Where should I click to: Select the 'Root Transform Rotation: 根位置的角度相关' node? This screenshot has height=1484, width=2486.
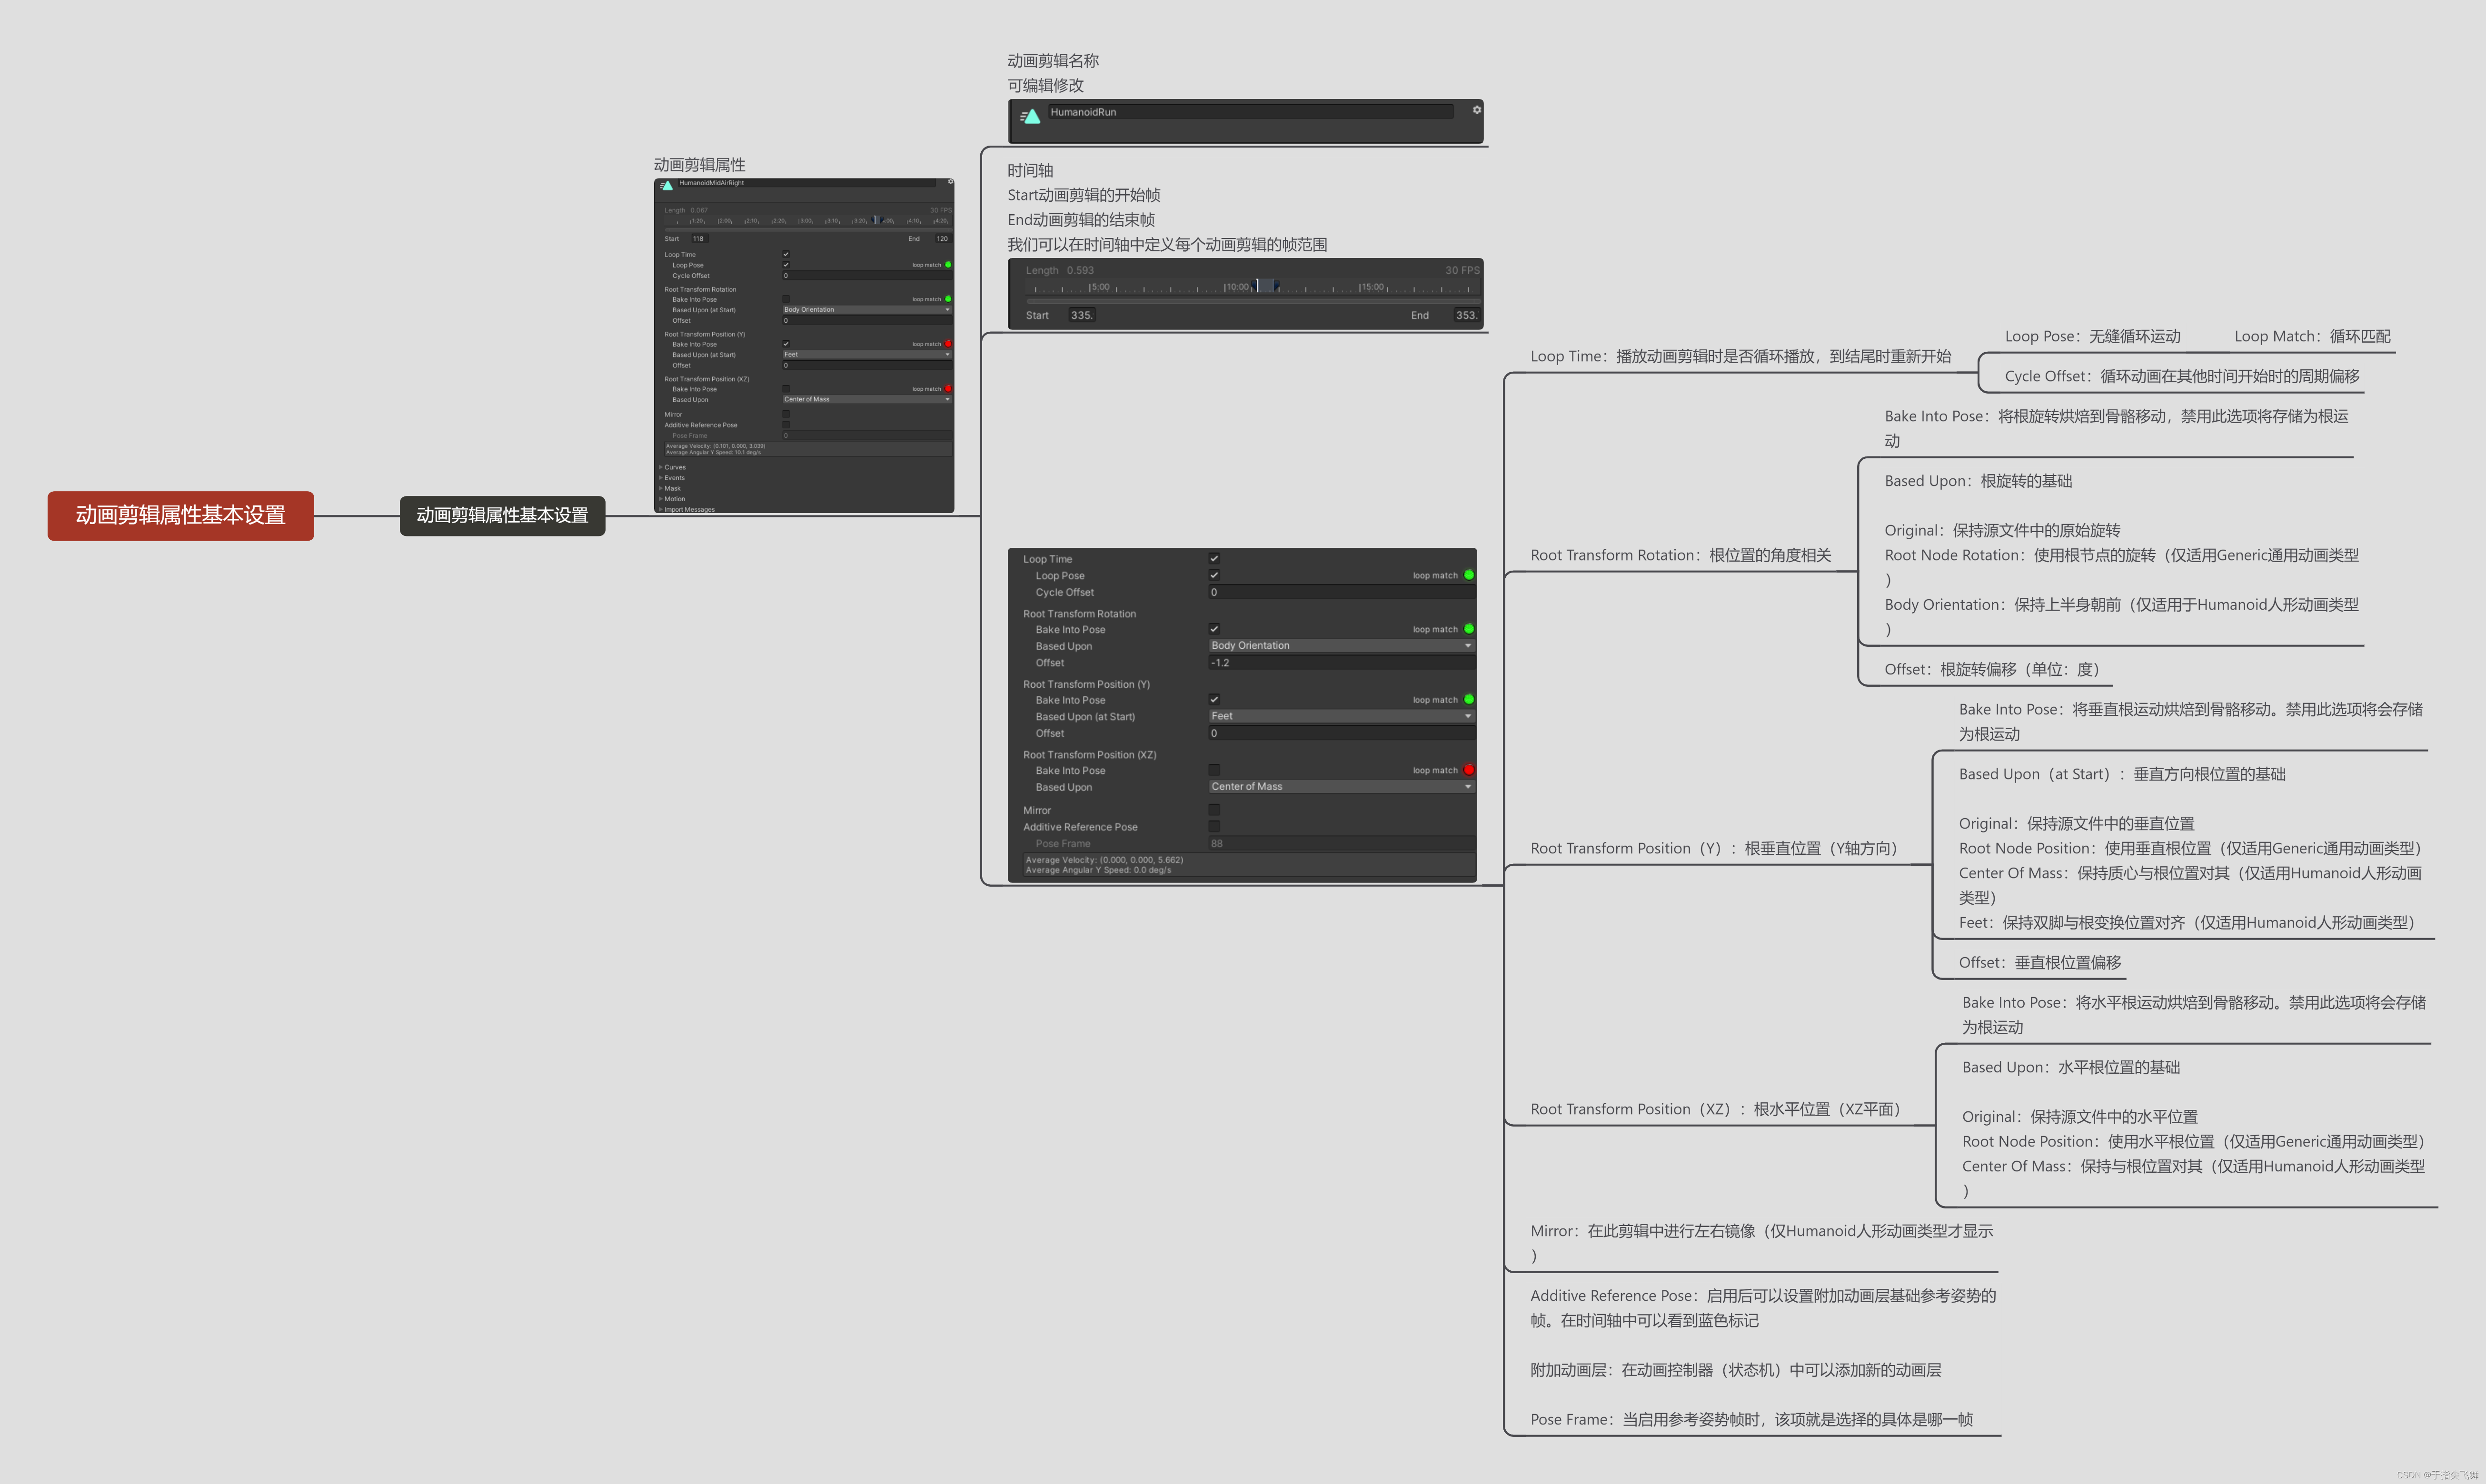click(x=1681, y=555)
